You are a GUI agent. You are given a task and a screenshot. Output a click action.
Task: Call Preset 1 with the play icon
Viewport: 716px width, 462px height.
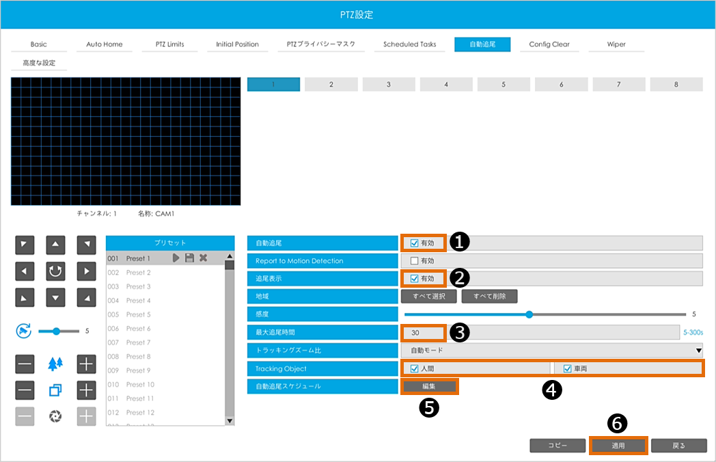coord(176,258)
